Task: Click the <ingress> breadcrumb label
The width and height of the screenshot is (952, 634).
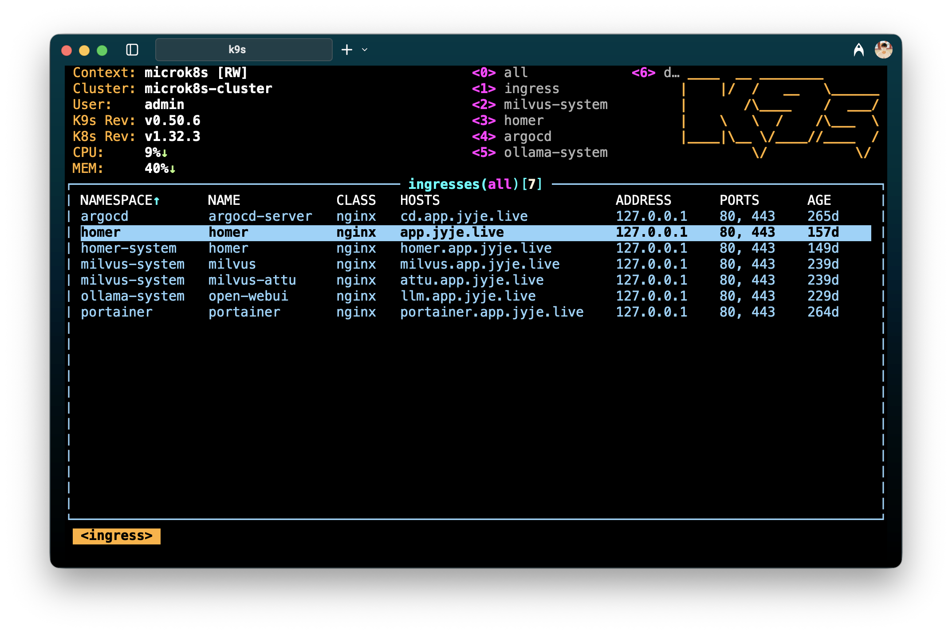Action: pyautogui.click(x=116, y=536)
